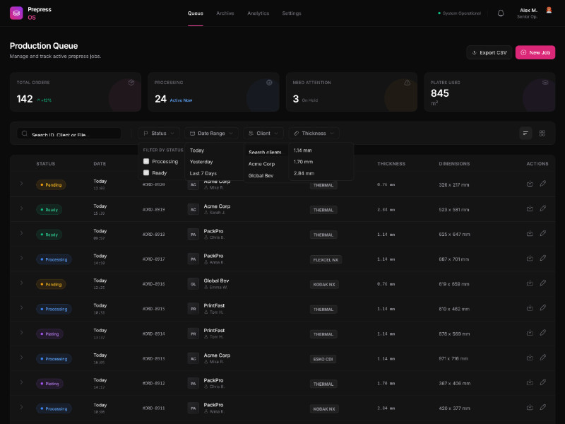Switch to grid view layout icon

[x=542, y=133]
